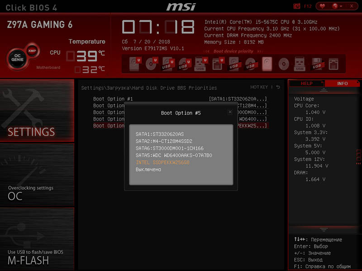362x271 pixels.
Task: Close the BIOS with the top-right X
Action: coord(352,6)
